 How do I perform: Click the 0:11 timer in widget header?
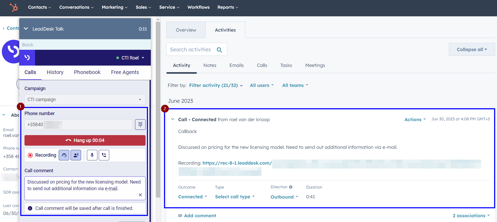143,29
